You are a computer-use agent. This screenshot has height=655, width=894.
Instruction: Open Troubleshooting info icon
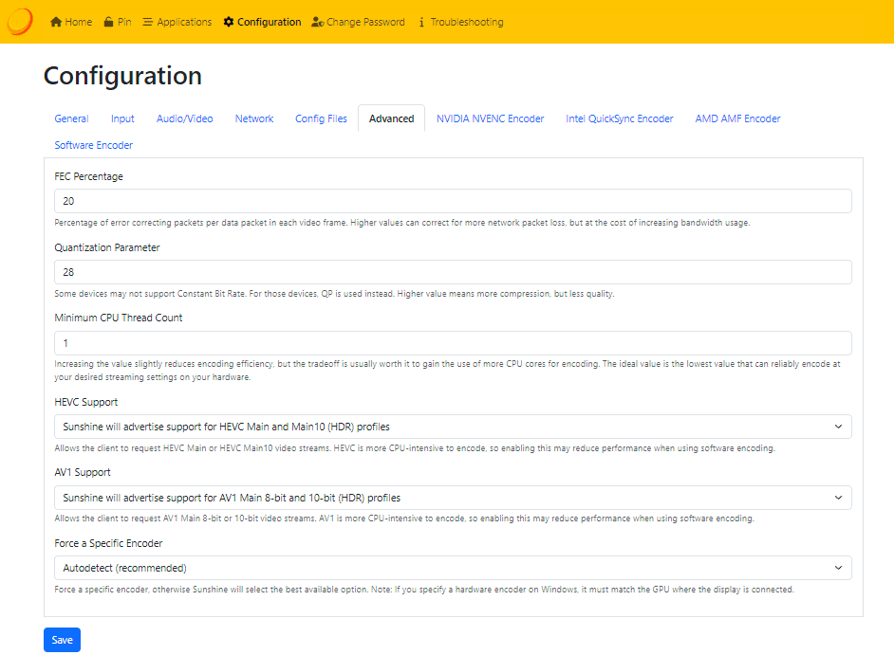click(x=421, y=22)
